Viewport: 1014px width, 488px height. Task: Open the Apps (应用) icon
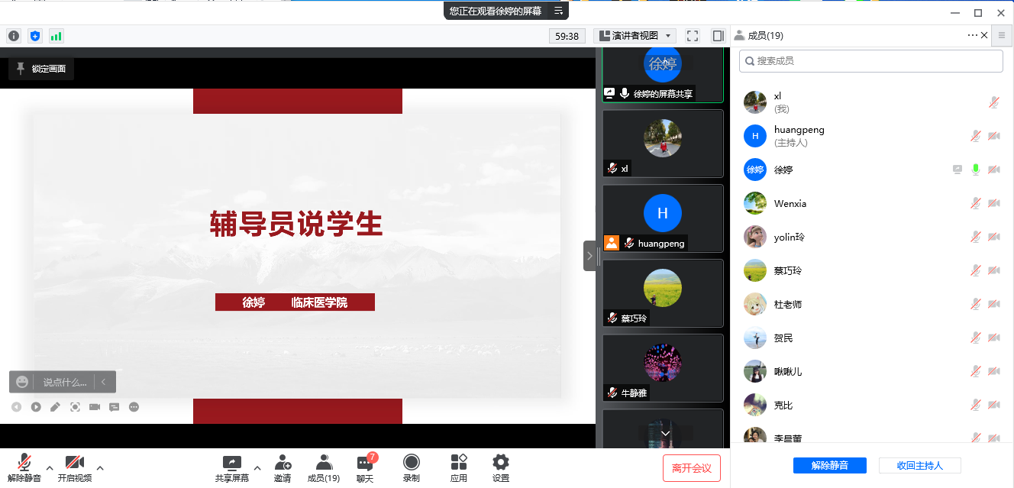[x=458, y=467]
